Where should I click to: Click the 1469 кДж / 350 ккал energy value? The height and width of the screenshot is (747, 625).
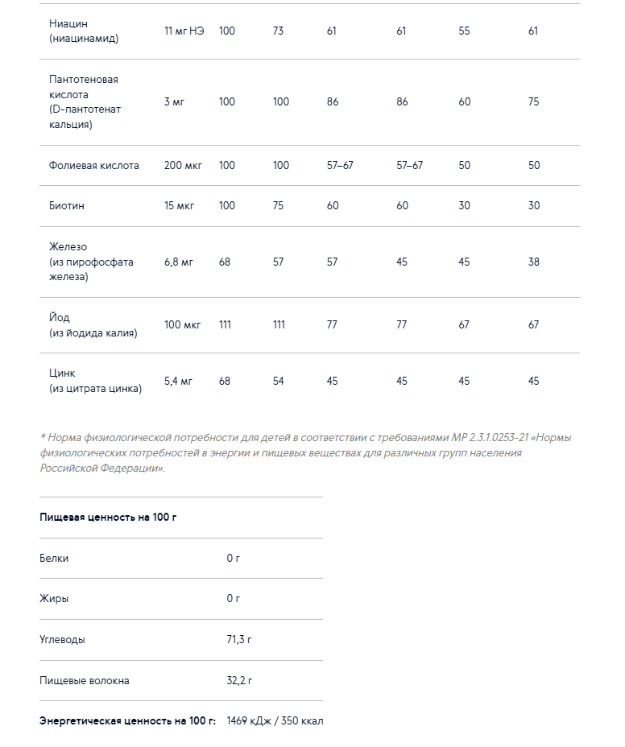pos(275,720)
